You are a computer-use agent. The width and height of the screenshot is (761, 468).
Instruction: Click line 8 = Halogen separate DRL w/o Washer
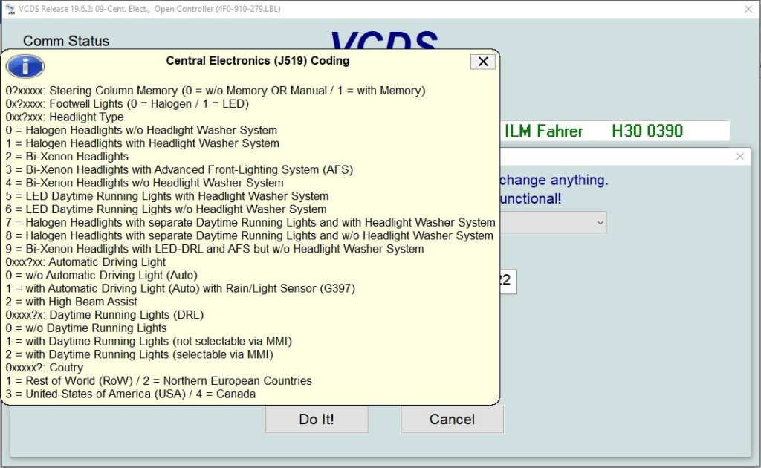pyautogui.click(x=250, y=235)
